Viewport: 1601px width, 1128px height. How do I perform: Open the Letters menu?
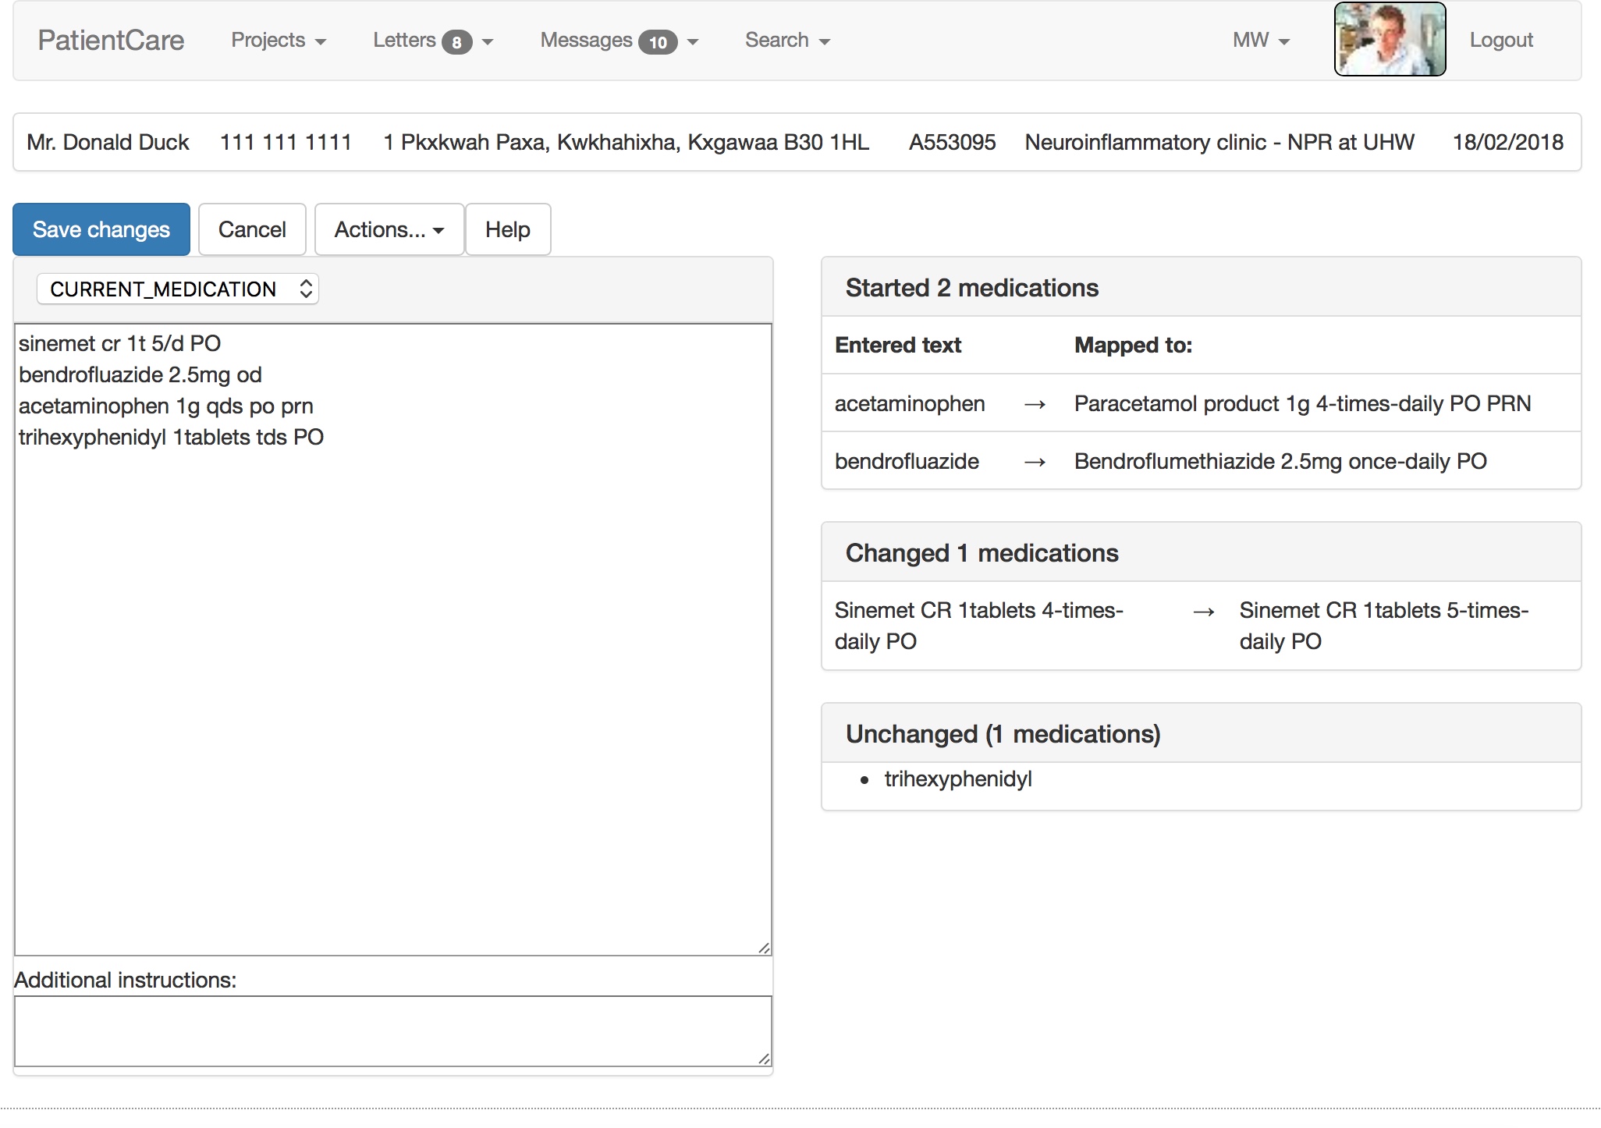click(406, 41)
